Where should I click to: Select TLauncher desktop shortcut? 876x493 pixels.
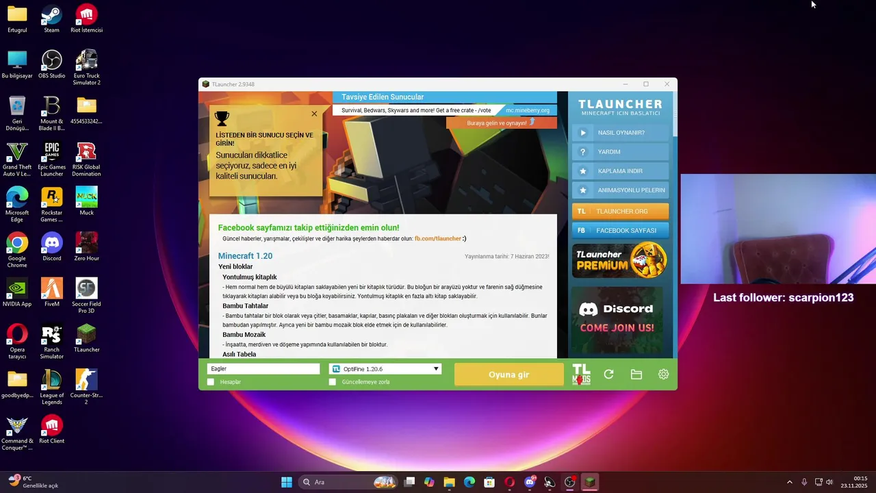click(86, 338)
